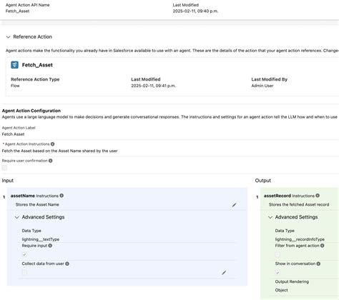Edit assetName instructions with pencil icon
The height and width of the screenshot is (300, 339).
234,205
